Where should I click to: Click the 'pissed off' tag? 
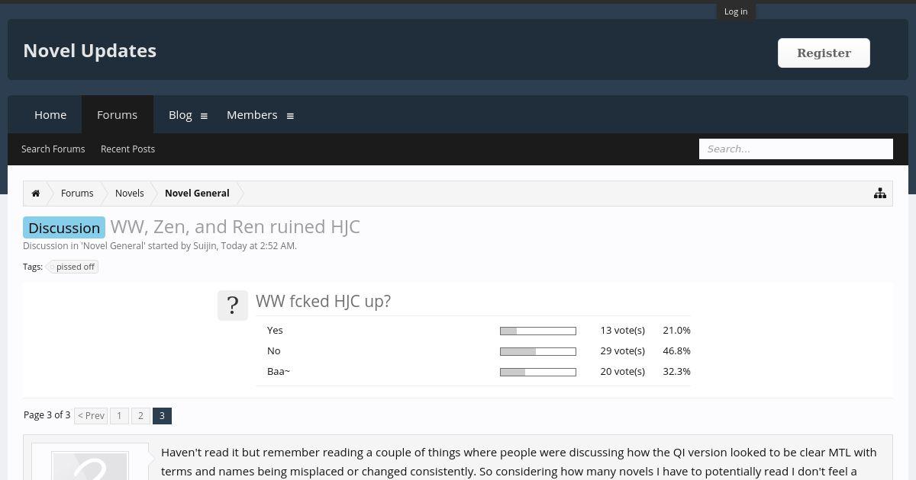(x=75, y=267)
